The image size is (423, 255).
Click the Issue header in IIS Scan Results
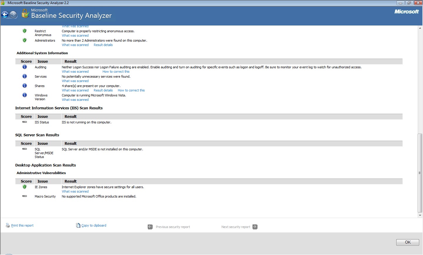pyautogui.click(x=43, y=116)
